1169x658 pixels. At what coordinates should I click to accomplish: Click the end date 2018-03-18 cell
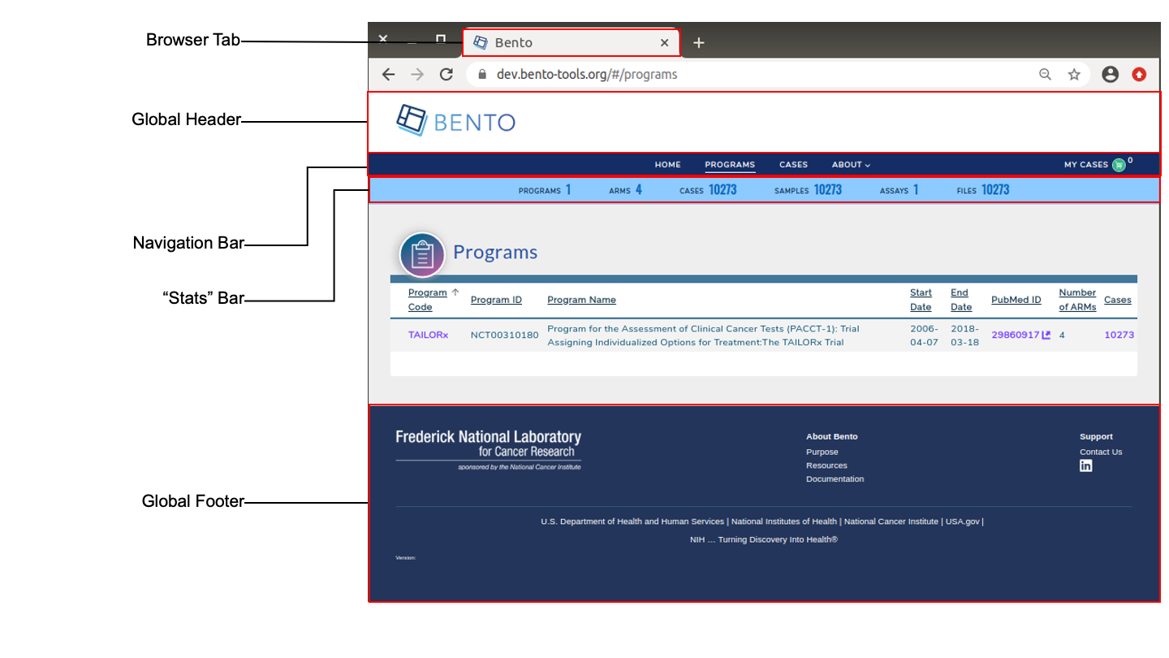tap(964, 335)
